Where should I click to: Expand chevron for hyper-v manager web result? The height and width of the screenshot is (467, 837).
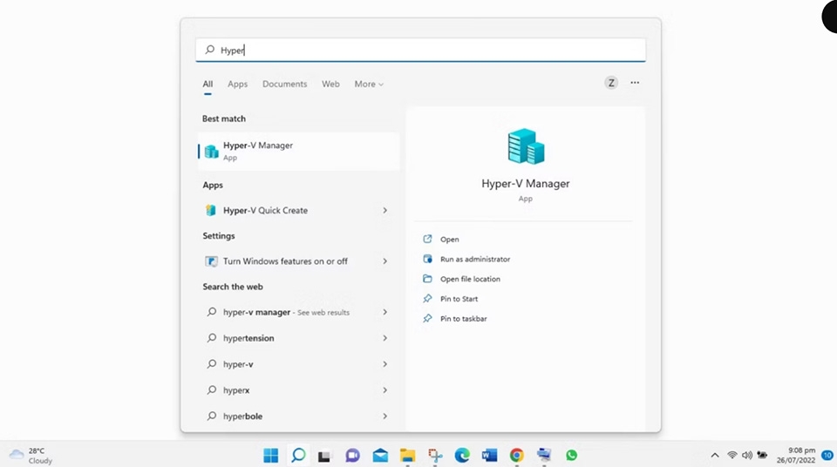pyautogui.click(x=384, y=312)
